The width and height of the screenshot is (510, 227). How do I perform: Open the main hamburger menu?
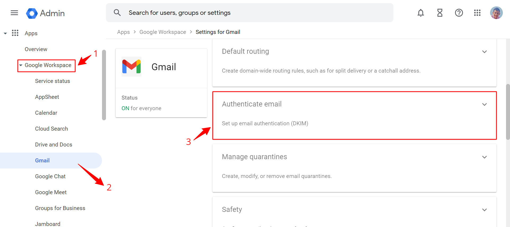14,13
